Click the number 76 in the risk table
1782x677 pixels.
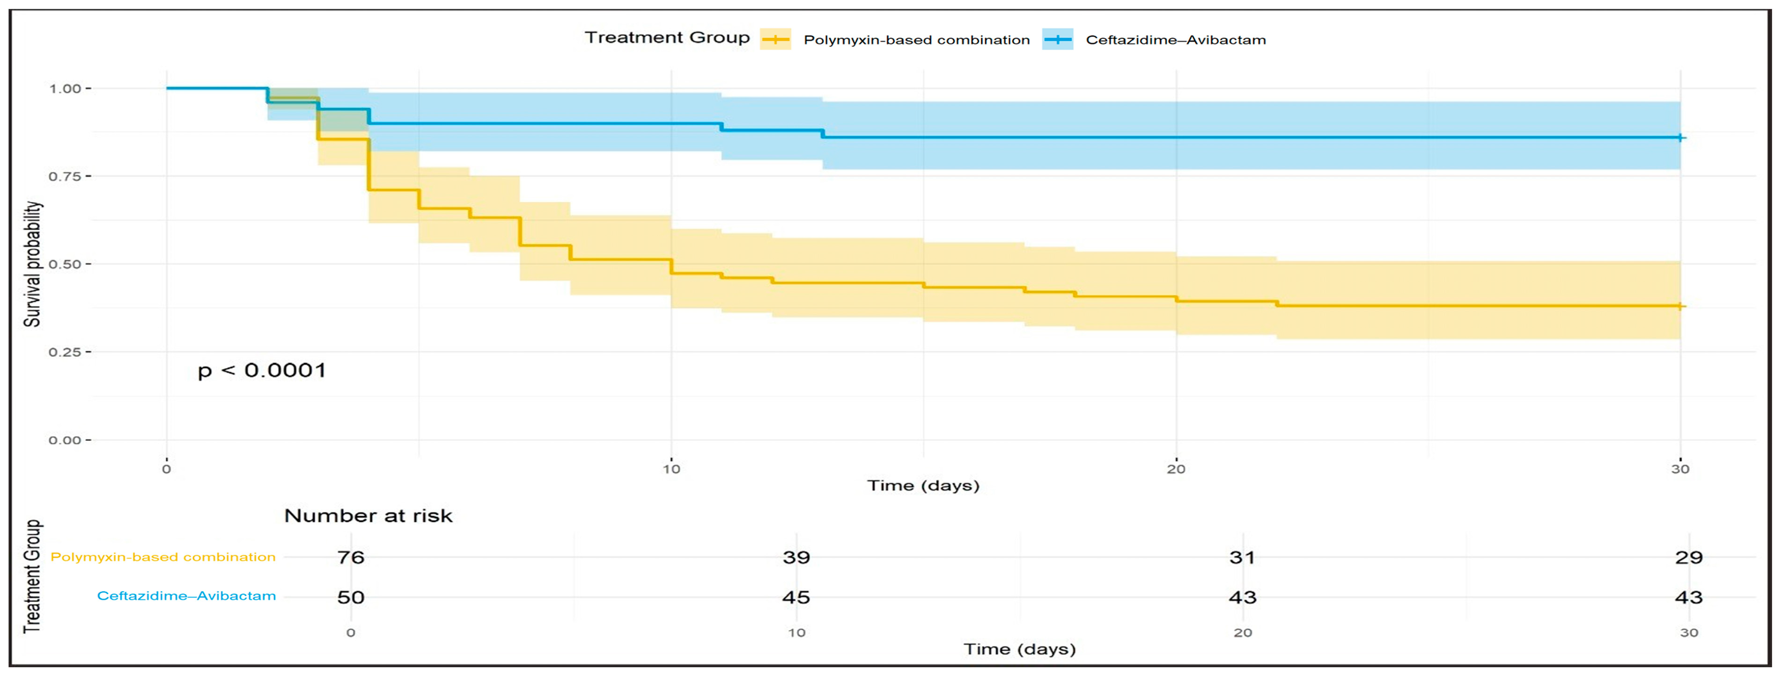coord(351,557)
